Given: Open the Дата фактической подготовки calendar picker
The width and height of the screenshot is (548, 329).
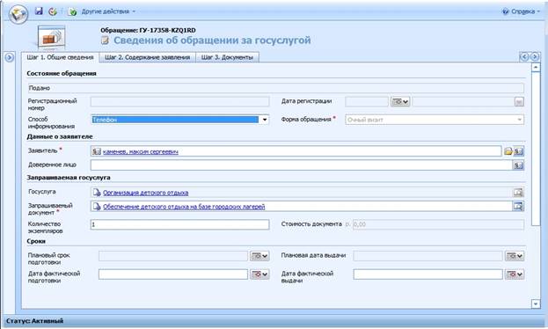Looking at the screenshot, I should 259,274.
